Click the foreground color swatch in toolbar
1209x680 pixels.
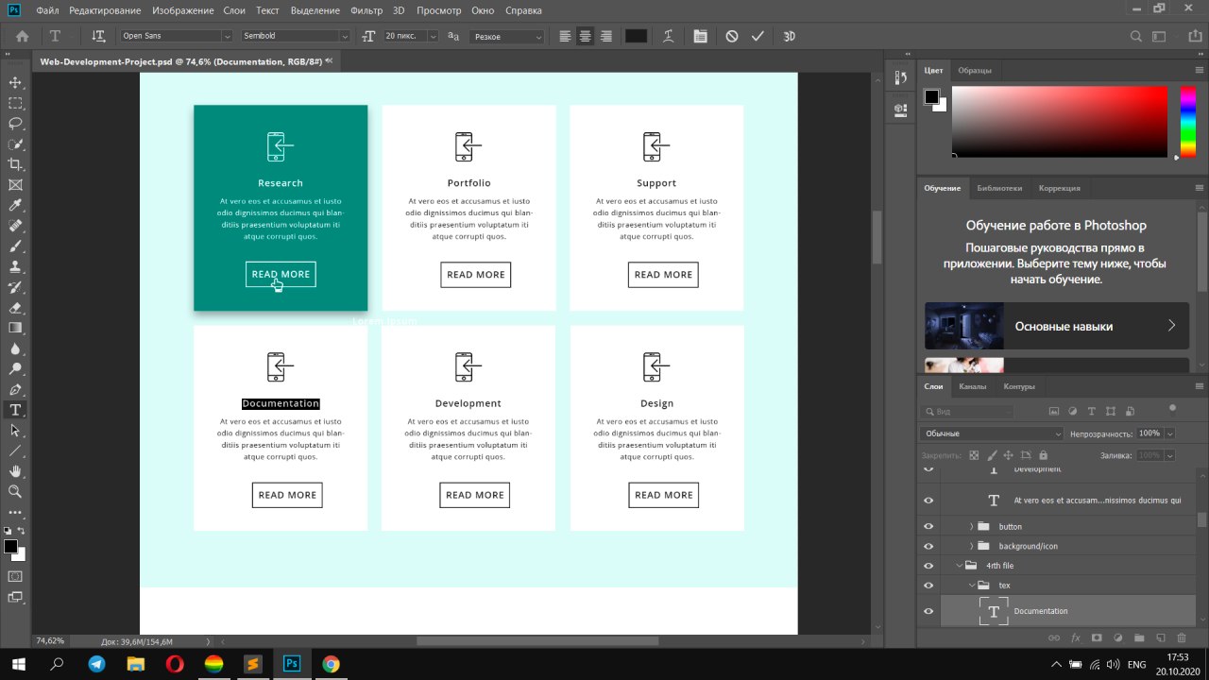coord(10,546)
